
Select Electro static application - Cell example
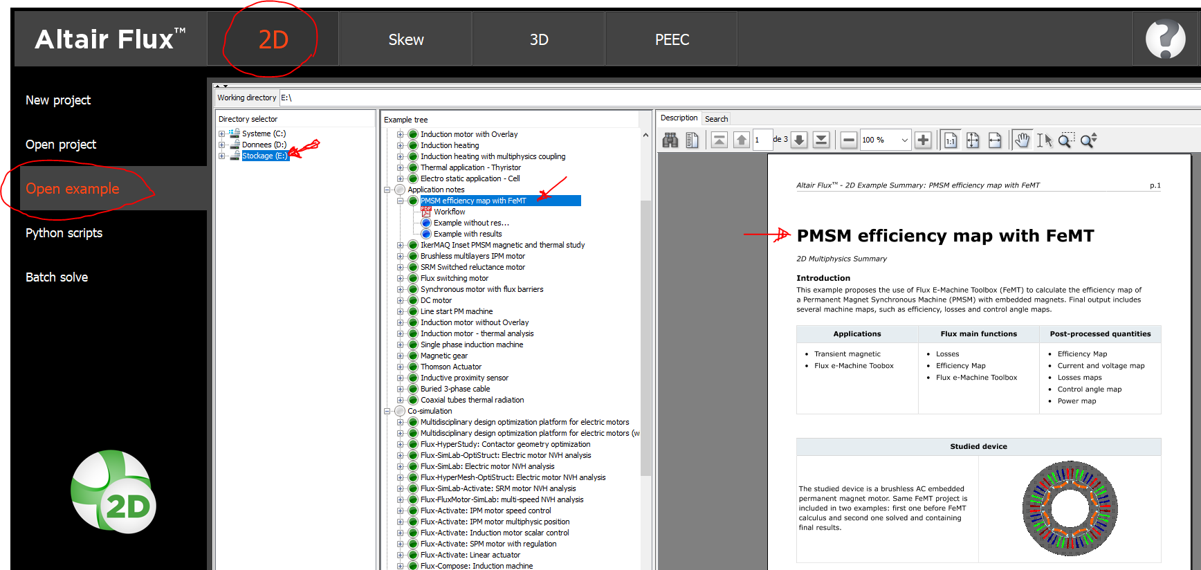(x=470, y=178)
